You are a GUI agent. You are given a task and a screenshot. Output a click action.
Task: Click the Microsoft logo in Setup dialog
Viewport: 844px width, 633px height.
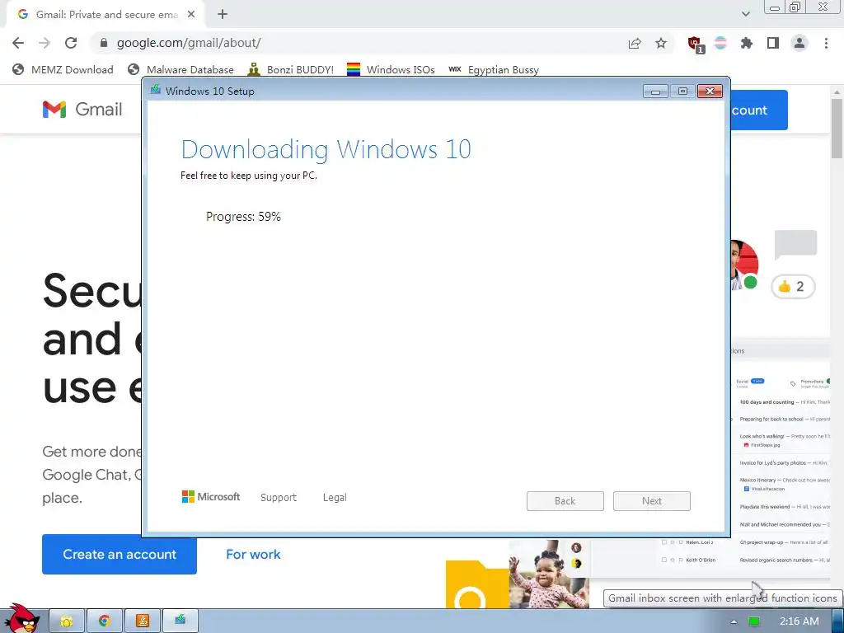pyautogui.click(x=211, y=496)
